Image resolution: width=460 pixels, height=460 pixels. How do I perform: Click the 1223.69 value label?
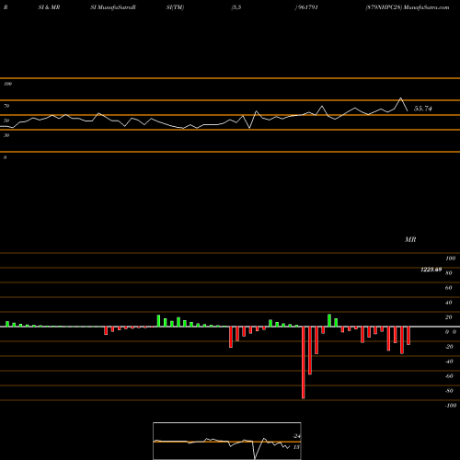[431, 270]
